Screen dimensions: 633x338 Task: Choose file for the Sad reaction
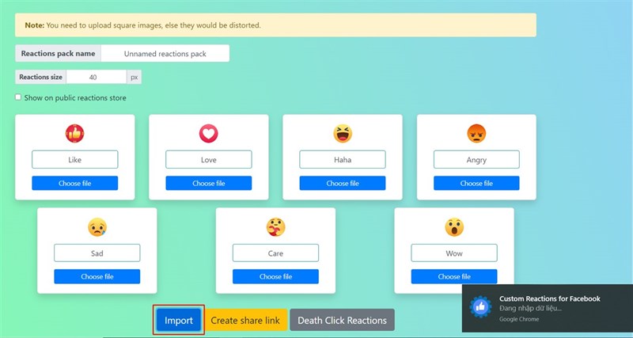point(97,276)
